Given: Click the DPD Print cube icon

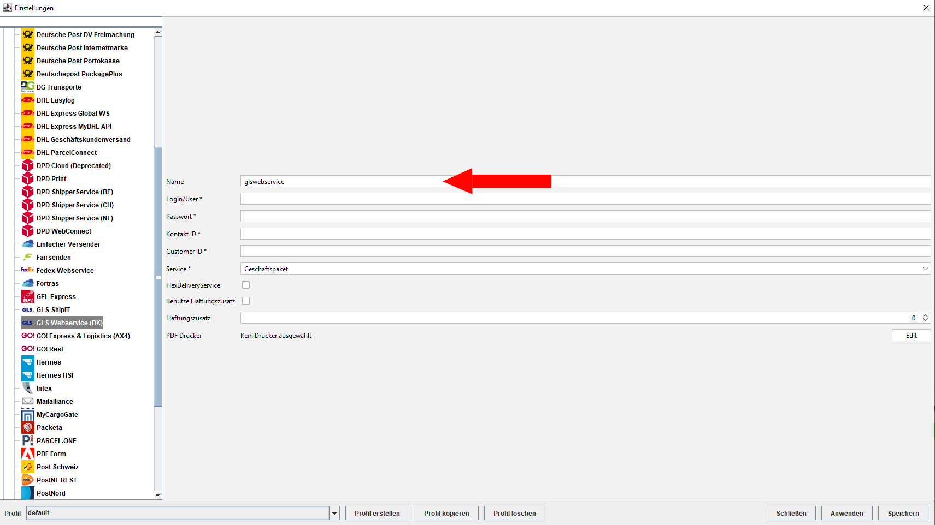Looking at the screenshot, I should point(28,178).
